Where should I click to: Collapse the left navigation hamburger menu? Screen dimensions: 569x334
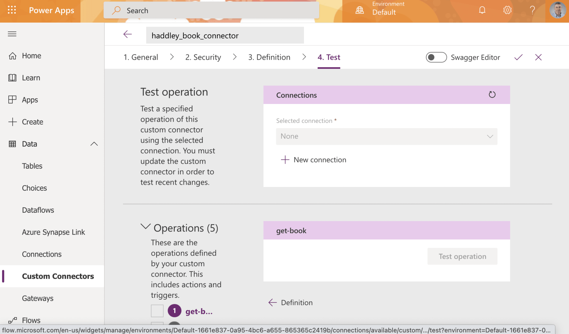(x=12, y=34)
